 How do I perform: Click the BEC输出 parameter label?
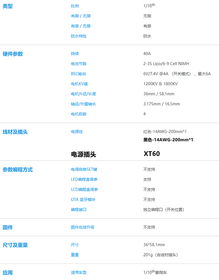(x=78, y=74)
